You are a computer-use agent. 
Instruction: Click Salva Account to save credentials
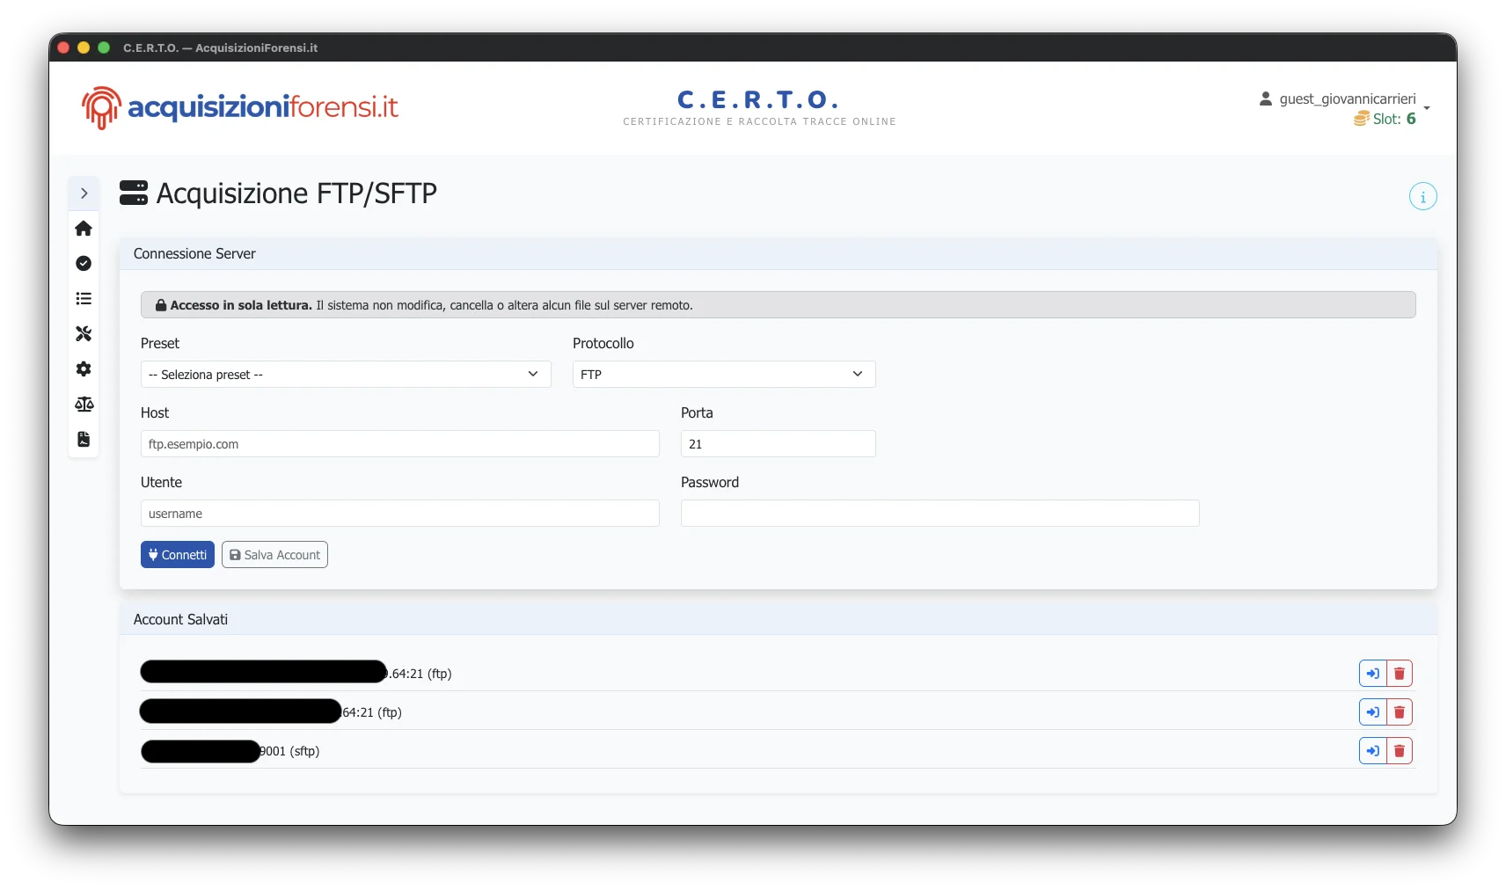point(274,554)
